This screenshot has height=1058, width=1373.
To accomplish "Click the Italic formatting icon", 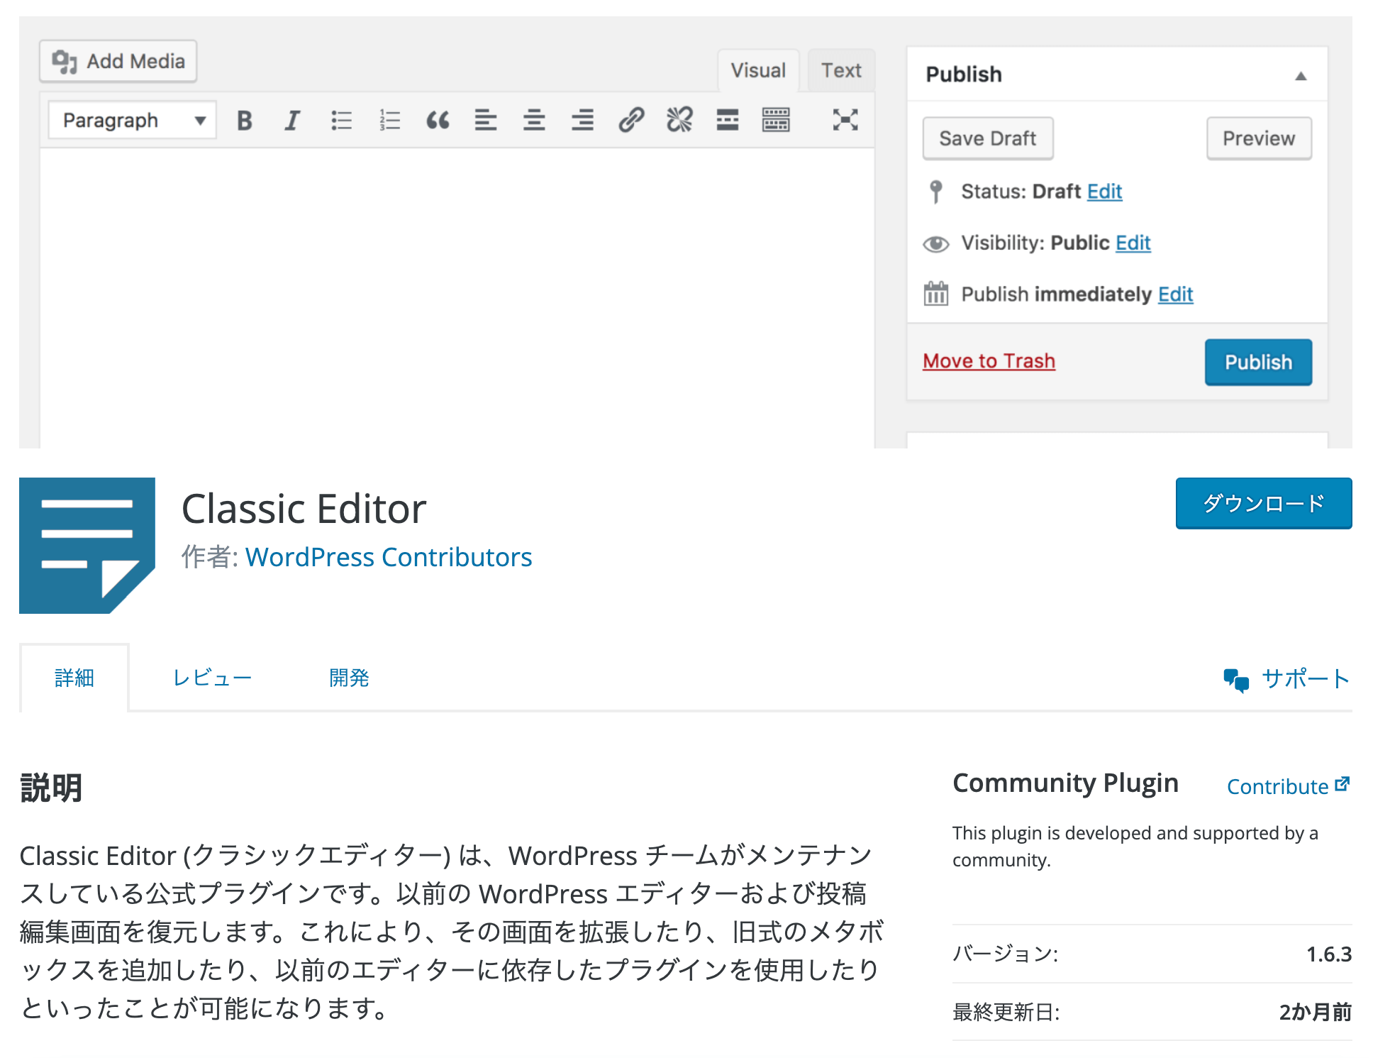I will pos(292,120).
